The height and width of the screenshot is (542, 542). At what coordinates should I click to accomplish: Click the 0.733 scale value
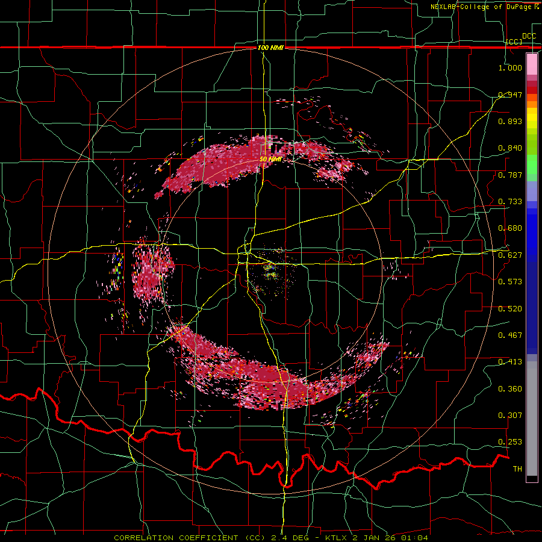click(x=510, y=202)
